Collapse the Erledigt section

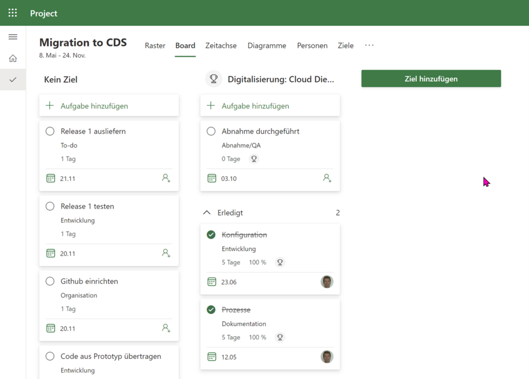207,213
